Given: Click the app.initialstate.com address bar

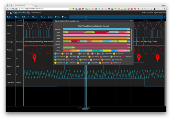Looking at the screenshot, I should coord(44,9).
